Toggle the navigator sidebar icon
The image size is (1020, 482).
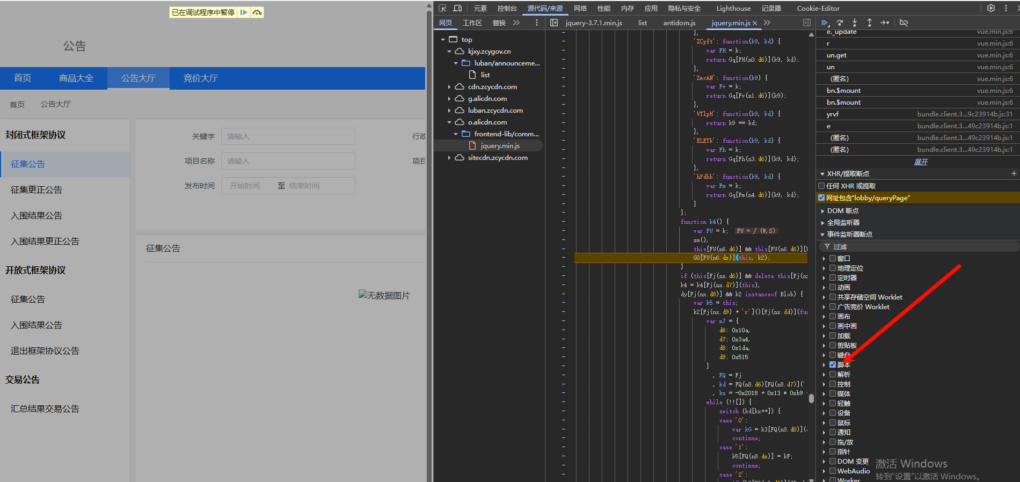(x=554, y=23)
